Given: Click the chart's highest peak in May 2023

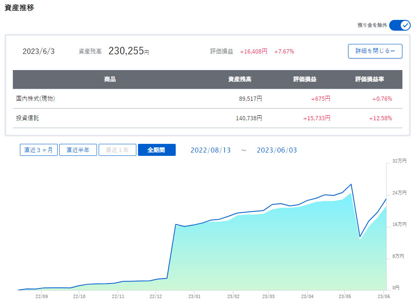Looking at the screenshot, I should point(351,184).
